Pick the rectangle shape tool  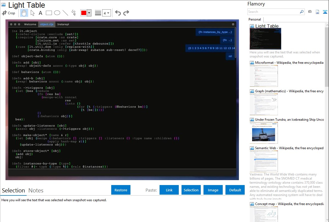click(x=49, y=13)
